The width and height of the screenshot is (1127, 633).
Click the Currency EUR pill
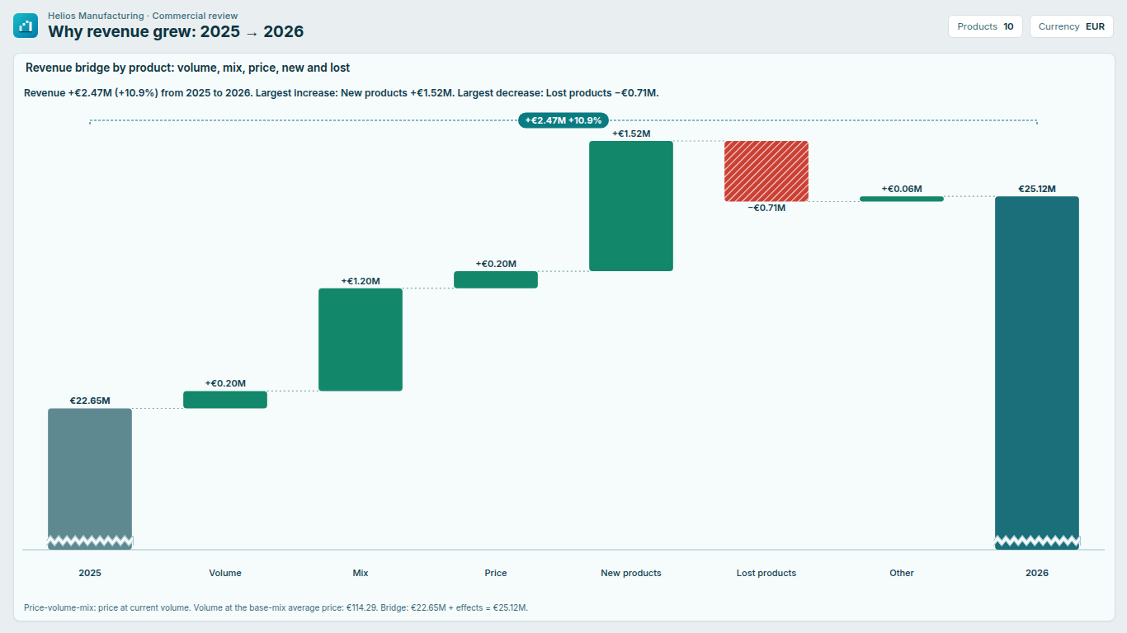point(1071,26)
